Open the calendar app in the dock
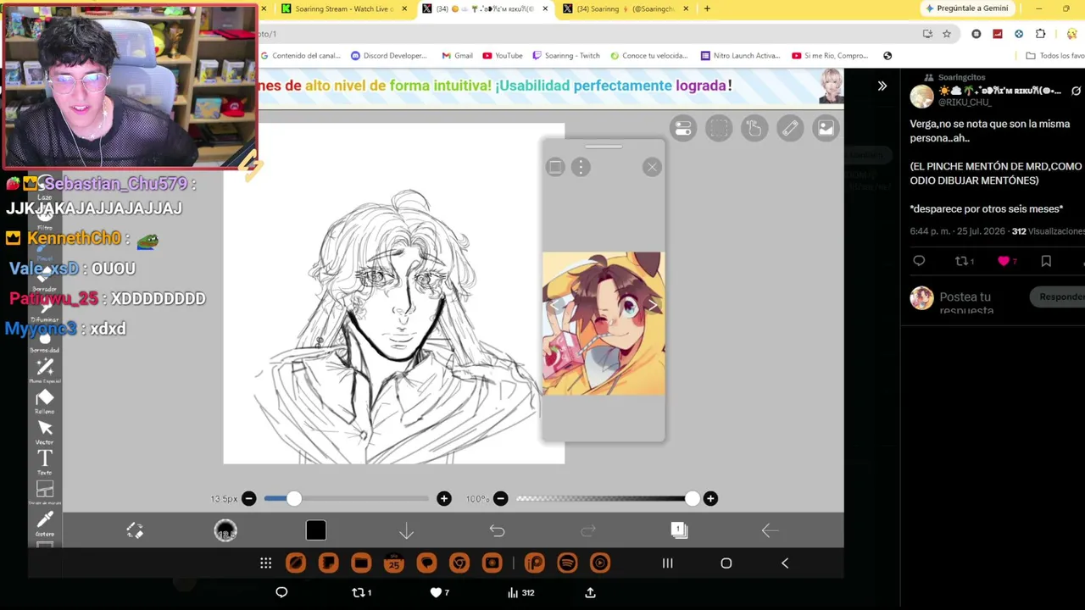This screenshot has width=1085, height=610. tap(394, 563)
